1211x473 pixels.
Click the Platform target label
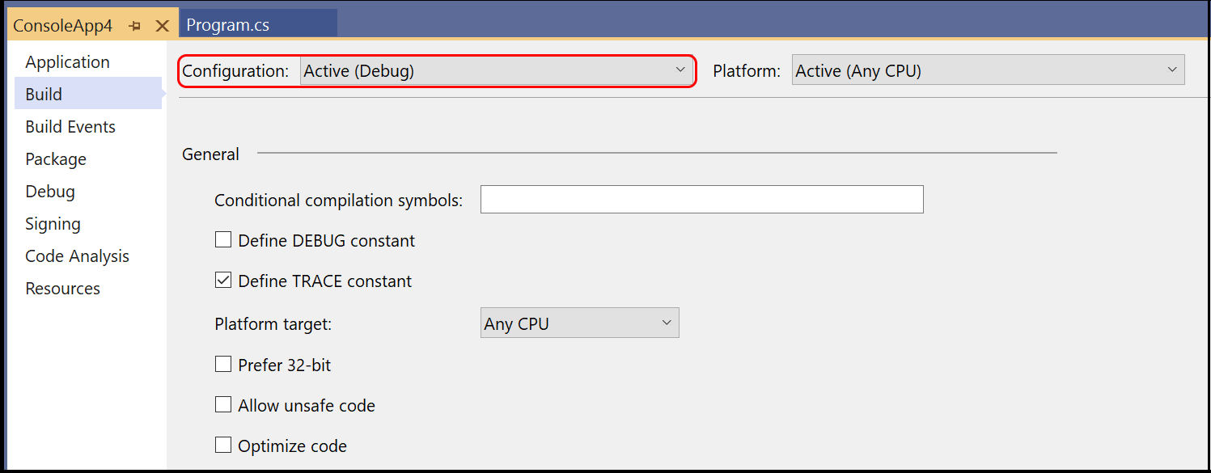tap(273, 324)
